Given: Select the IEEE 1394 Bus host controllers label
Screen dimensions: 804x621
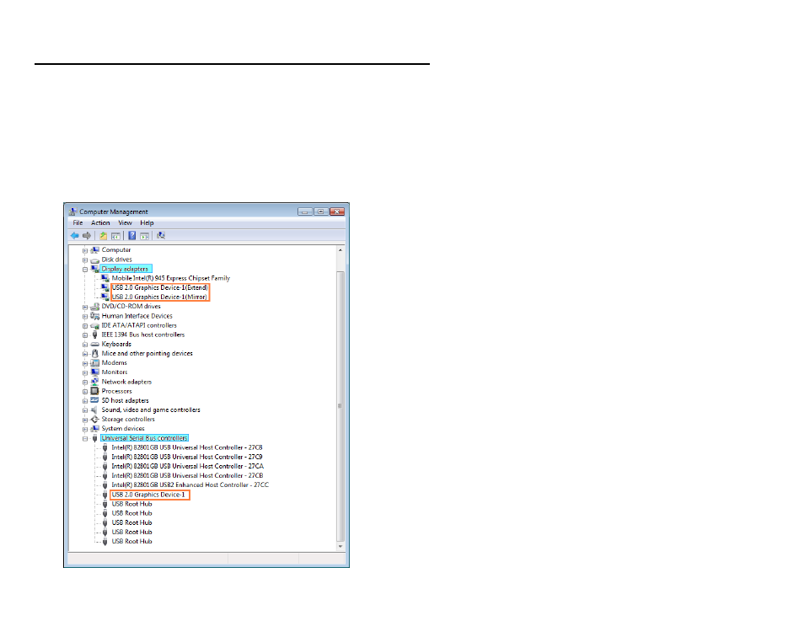Looking at the screenshot, I should pyautogui.click(x=143, y=335).
